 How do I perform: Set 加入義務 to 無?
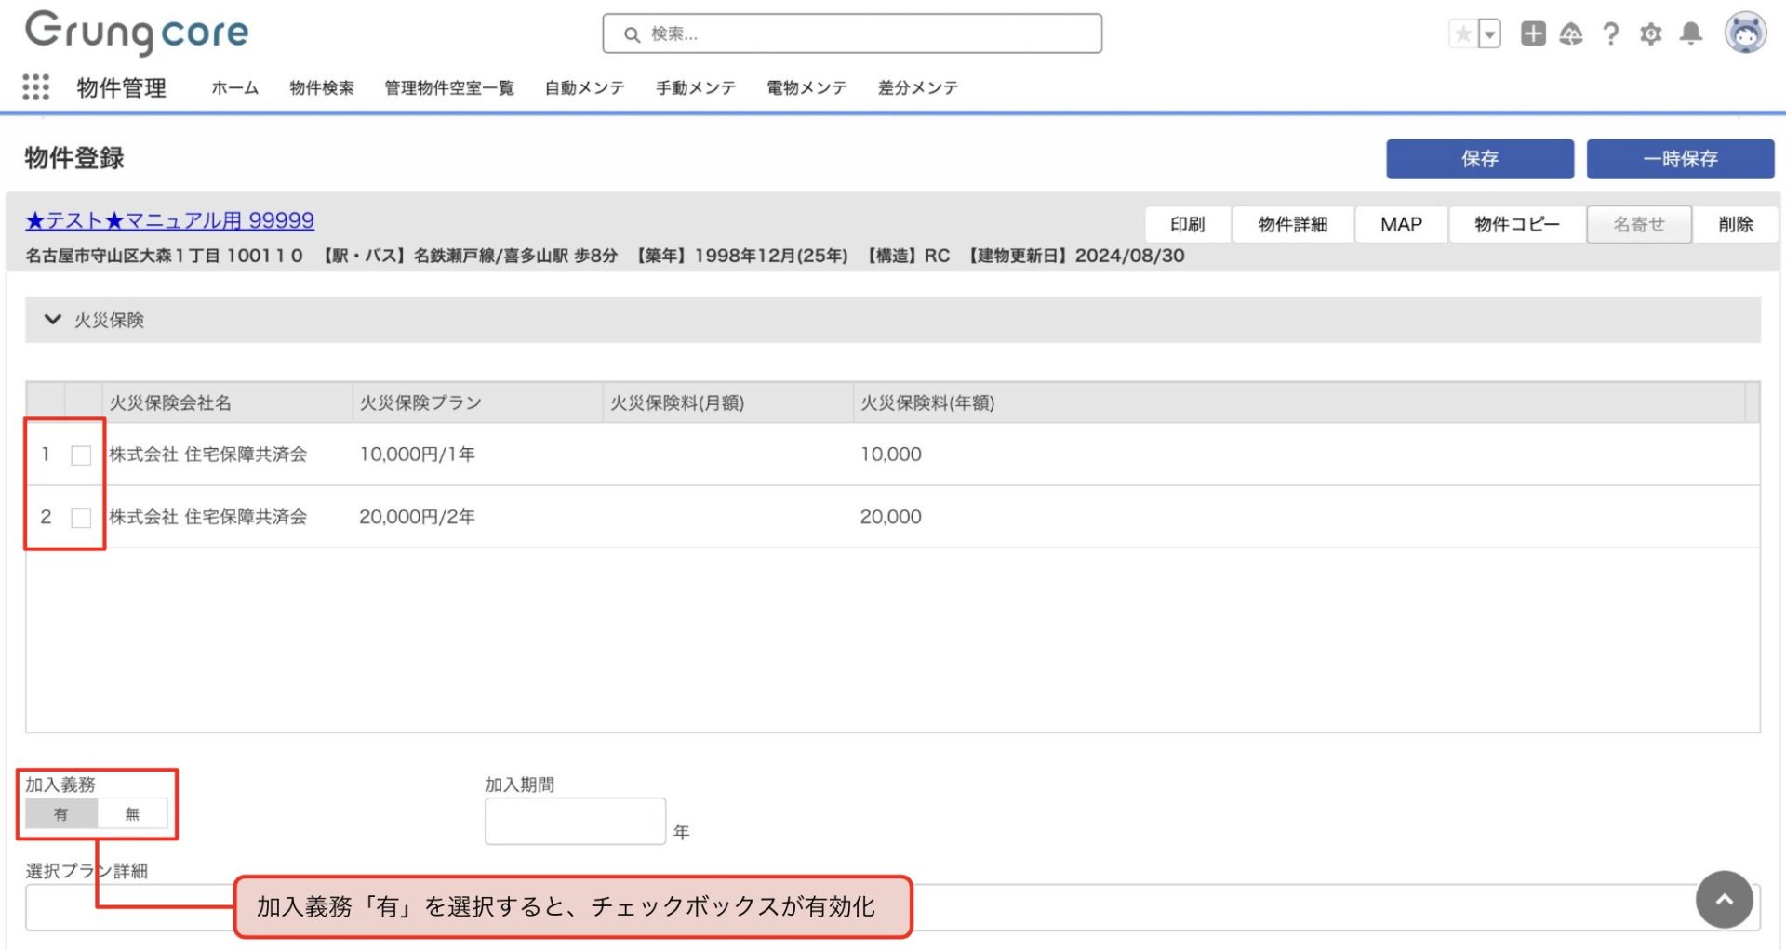132,814
